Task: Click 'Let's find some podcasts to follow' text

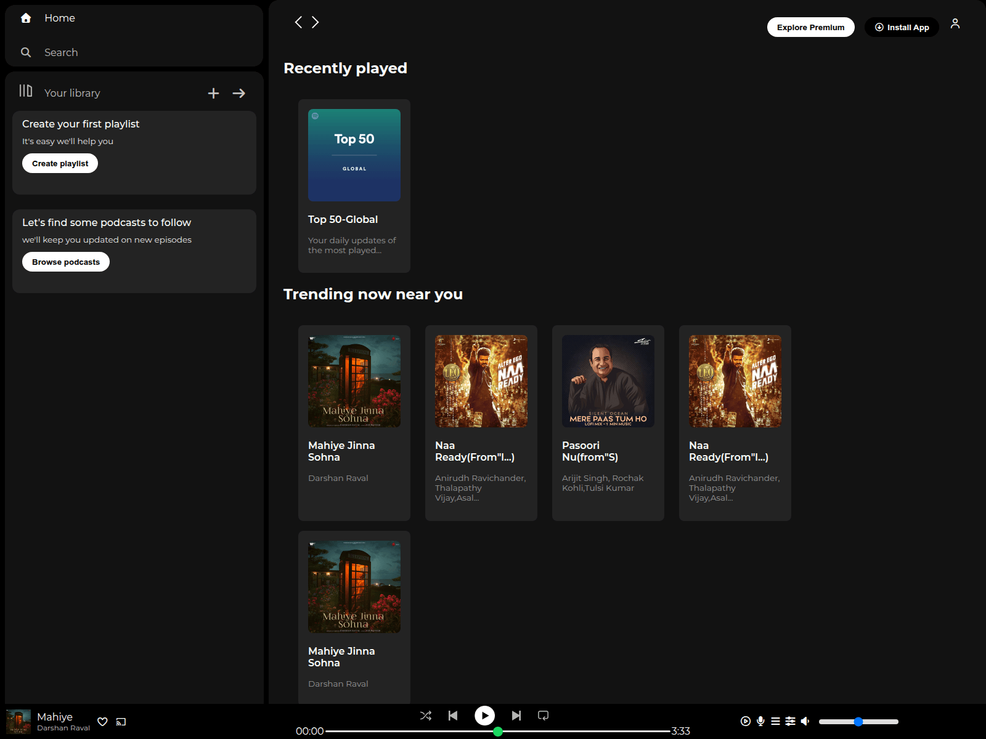Action: 107,222
